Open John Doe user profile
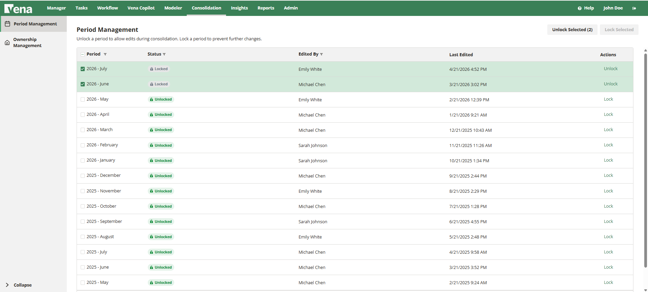 [x=613, y=8]
